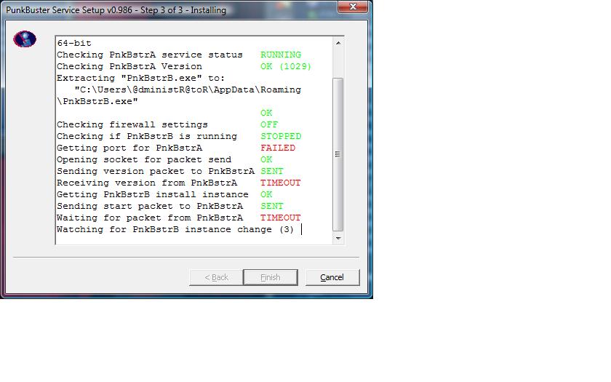
Task: Click the red FAILED status text
Action: (x=278, y=148)
